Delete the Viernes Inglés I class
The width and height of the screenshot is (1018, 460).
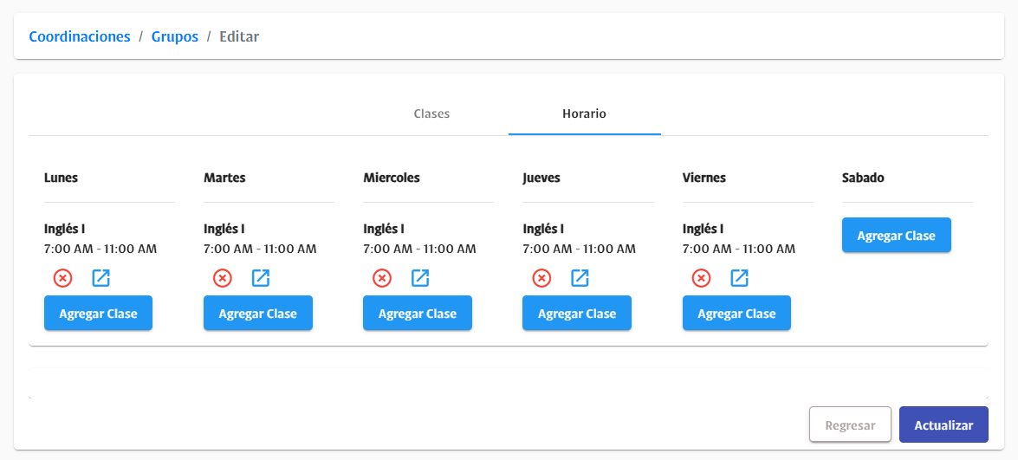point(701,278)
